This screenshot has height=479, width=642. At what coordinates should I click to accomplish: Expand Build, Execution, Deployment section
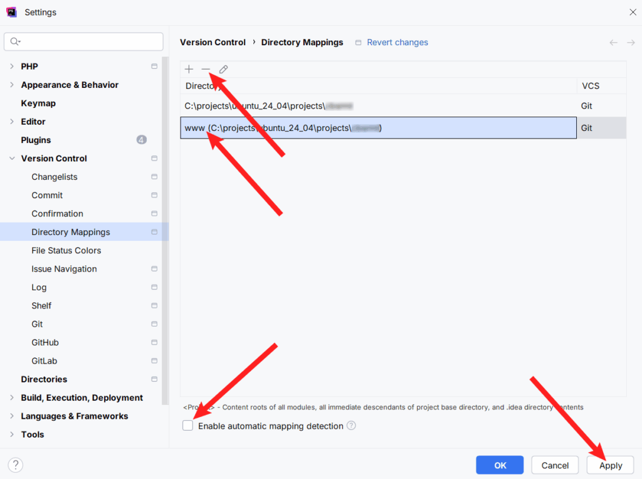[x=12, y=397]
